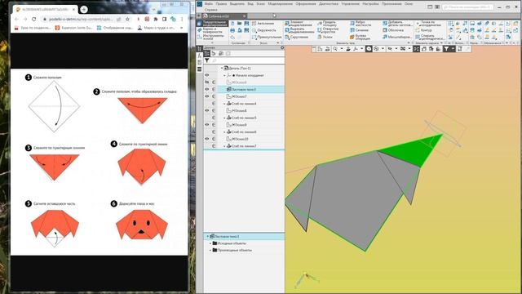Click the save document icon in KOMPAS
Viewport: 522px width, 294px height.
pyautogui.click(x=246, y=24)
